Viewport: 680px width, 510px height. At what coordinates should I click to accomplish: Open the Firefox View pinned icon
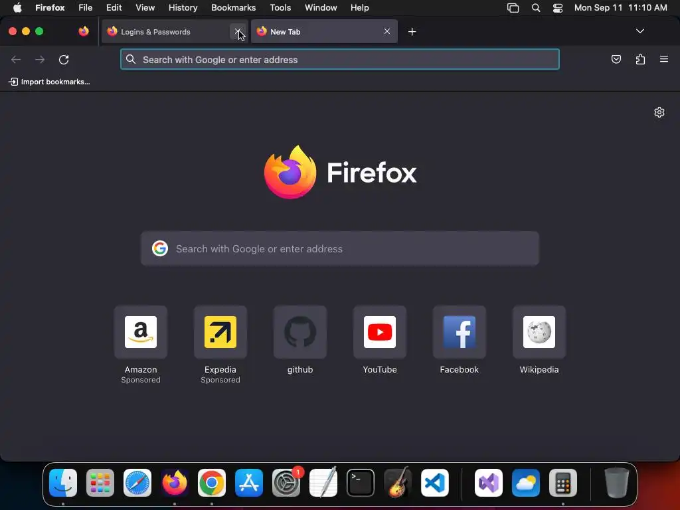point(84,31)
